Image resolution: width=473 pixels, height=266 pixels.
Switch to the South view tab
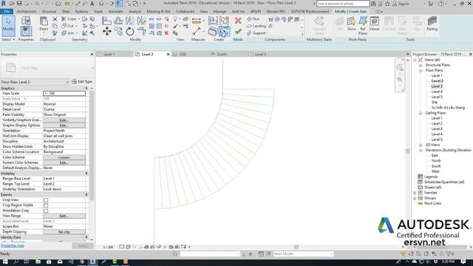point(222,54)
